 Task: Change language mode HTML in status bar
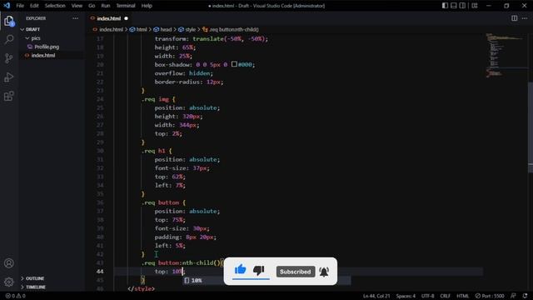tap(463, 296)
